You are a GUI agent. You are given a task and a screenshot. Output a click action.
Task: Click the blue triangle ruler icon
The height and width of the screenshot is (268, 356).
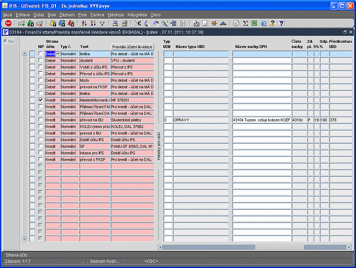coord(223,23)
